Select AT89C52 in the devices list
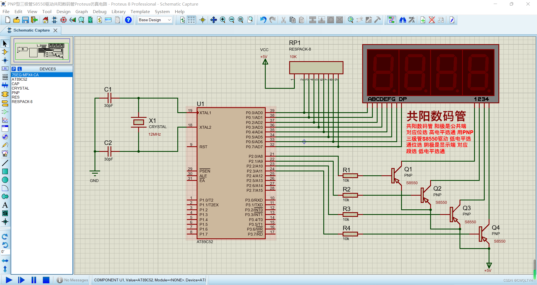 pyautogui.click(x=42, y=79)
